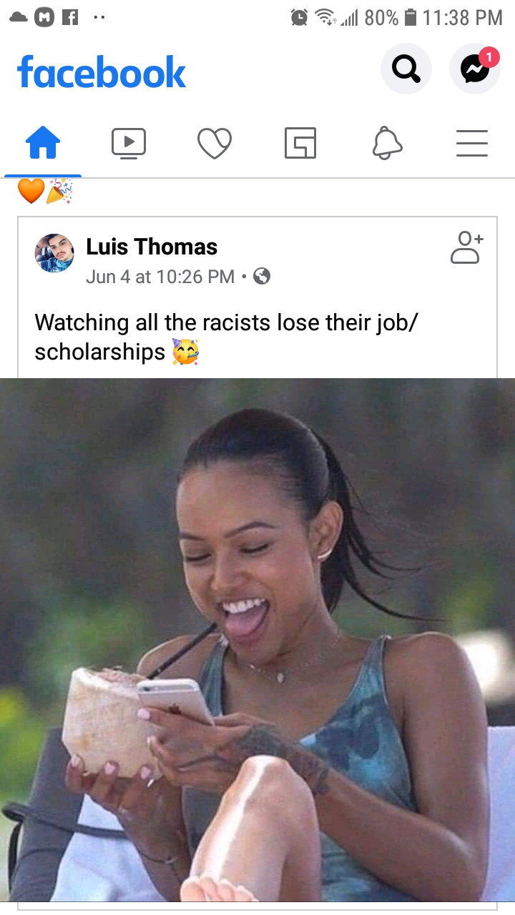Open the Dating heart tab
Viewport: 515px width, 915px height.
coord(215,143)
